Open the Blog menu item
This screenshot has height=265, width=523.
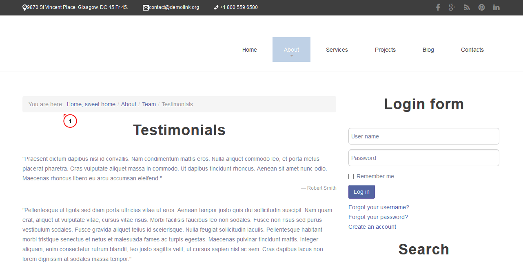428,49
